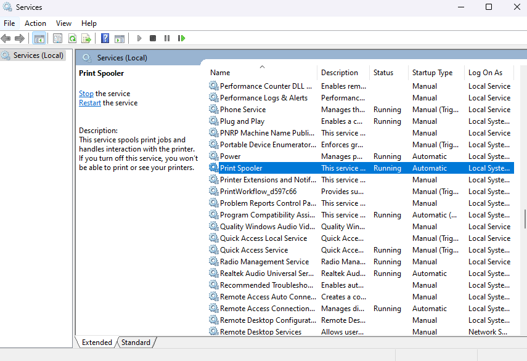
Task: Select the Print Spooler service row
Action: click(x=361, y=168)
